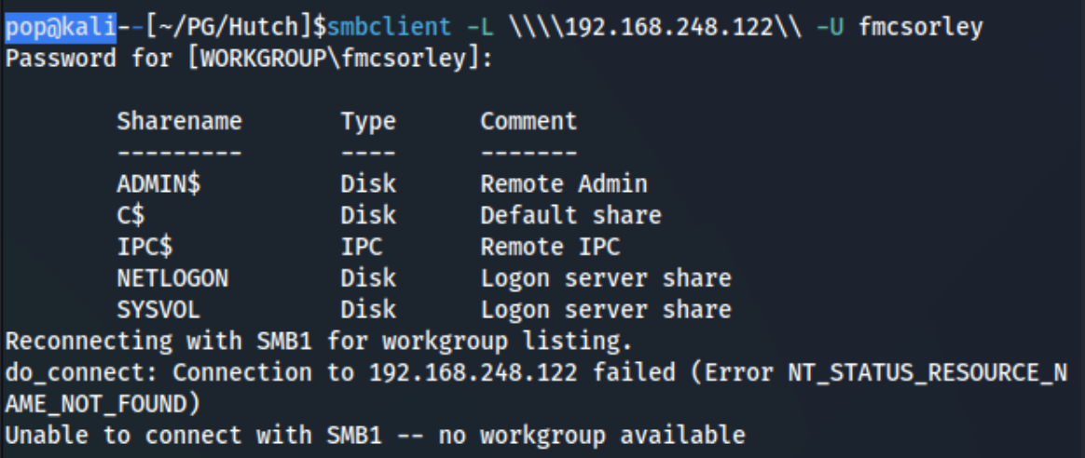
Task: Click the IPC$ share entry
Action: [x=144, y=248]
